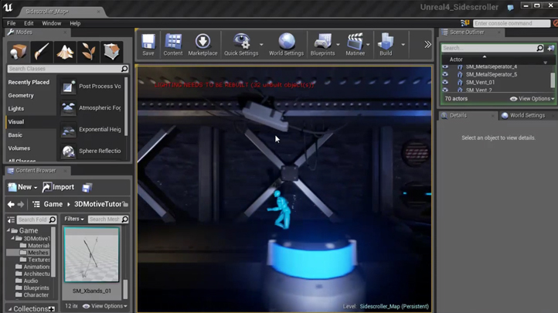Click the console command input
Viewport: 558px width, 313px height.
(x=512, y=23)
